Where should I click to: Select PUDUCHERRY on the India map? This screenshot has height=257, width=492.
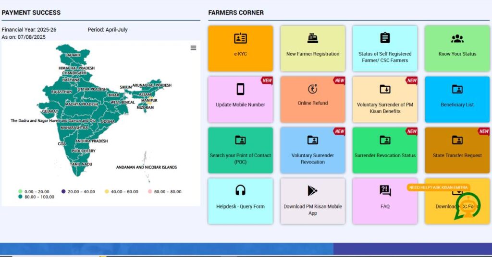point(84,151)
